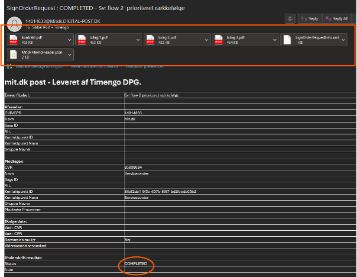Click the sender email address 14814833@Mitdk.DIGITAL-POST.DK
The height and width of the screenshot is (277, 357).
pos(61,21)
